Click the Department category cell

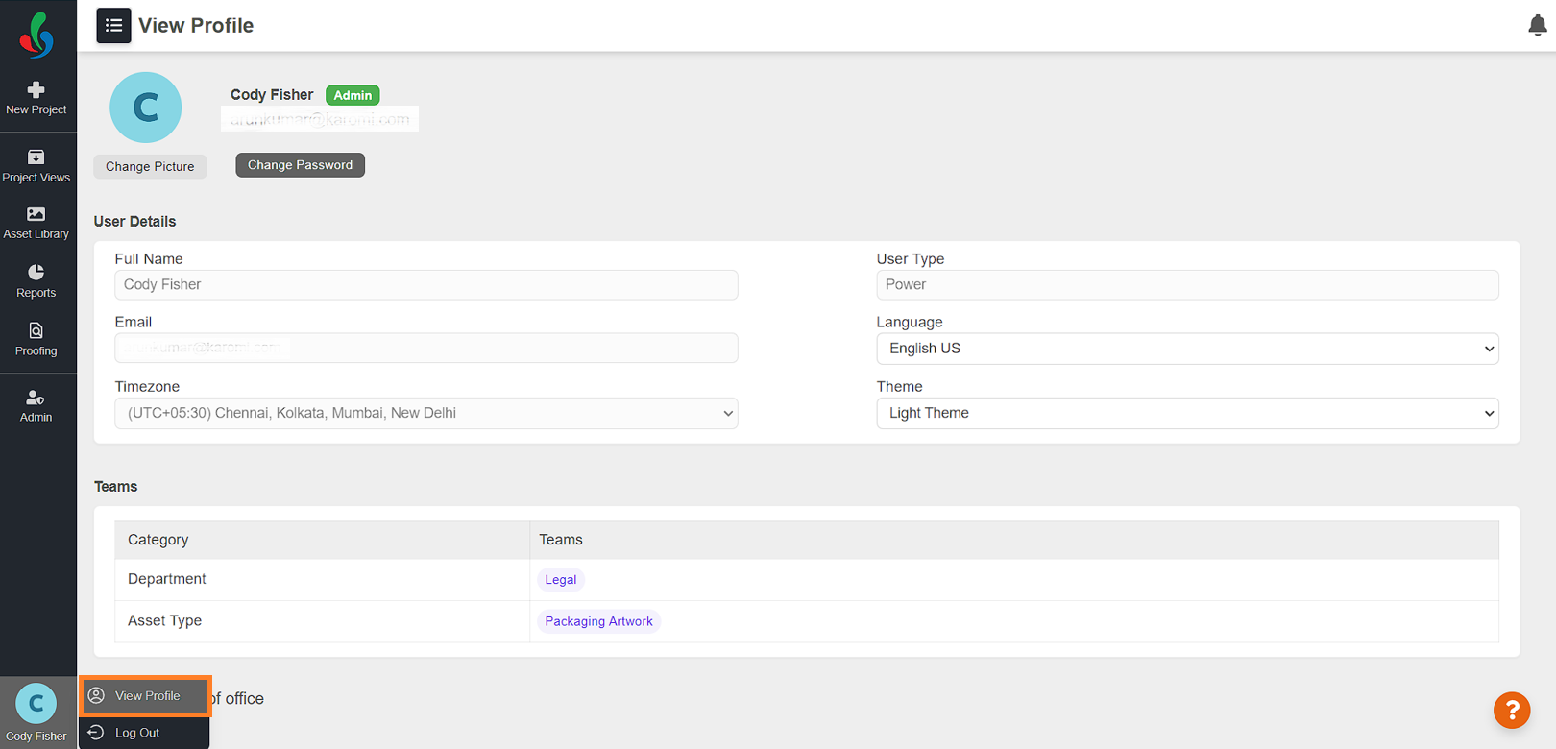[322, 579]
